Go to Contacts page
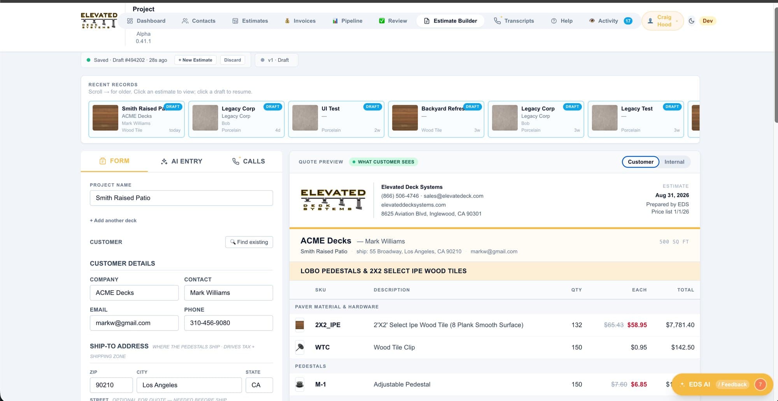Viewport: 778px width, 401px height. point(198,21)
